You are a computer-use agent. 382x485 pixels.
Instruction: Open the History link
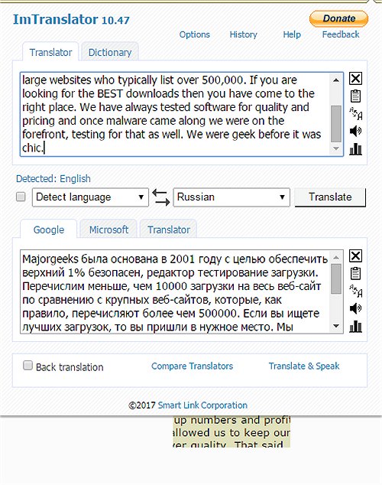pos(244,34)
